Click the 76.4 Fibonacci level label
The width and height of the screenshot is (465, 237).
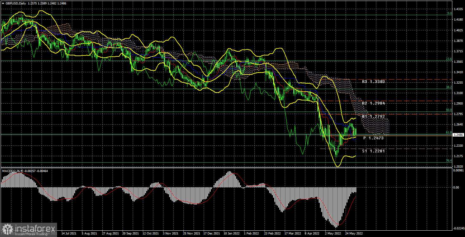click(x=449, y=161)
